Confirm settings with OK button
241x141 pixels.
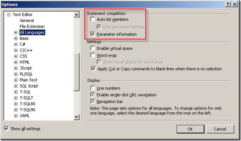(x=190, y=129)
